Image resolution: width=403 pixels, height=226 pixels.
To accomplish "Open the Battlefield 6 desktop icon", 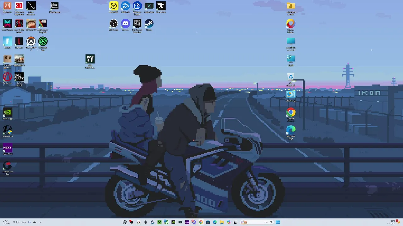I will [x=19, y=61].
